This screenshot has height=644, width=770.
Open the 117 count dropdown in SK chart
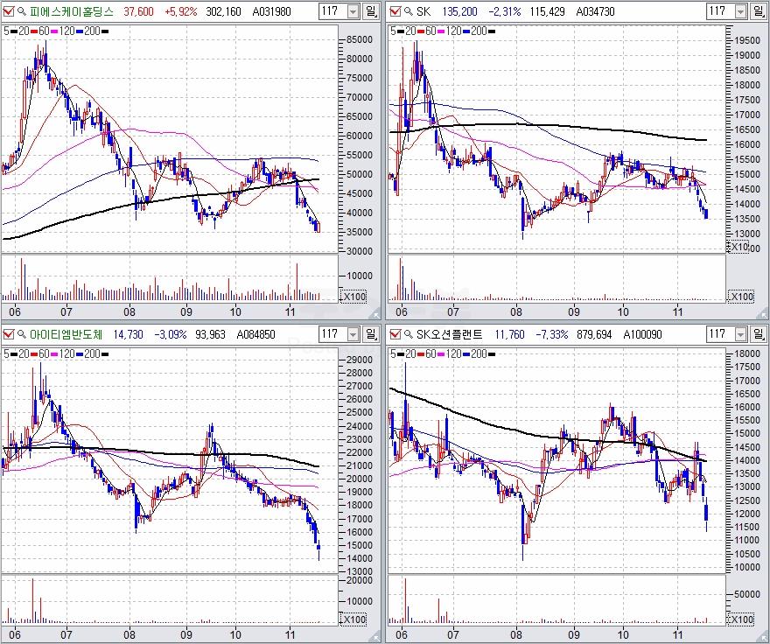point(739,11)
